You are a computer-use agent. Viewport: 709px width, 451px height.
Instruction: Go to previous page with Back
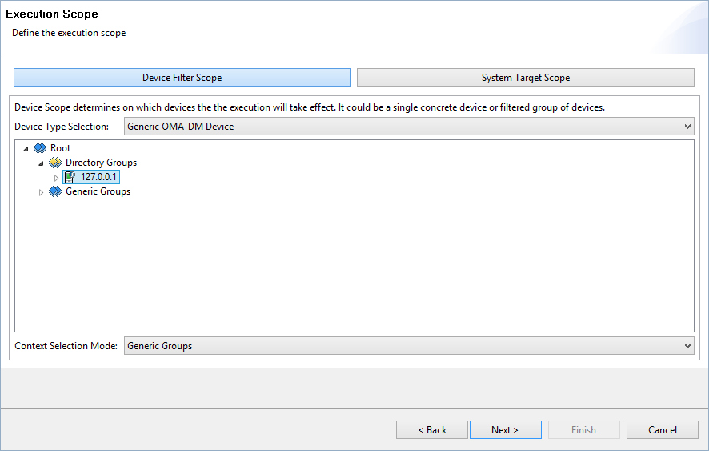tap(432, 429)
